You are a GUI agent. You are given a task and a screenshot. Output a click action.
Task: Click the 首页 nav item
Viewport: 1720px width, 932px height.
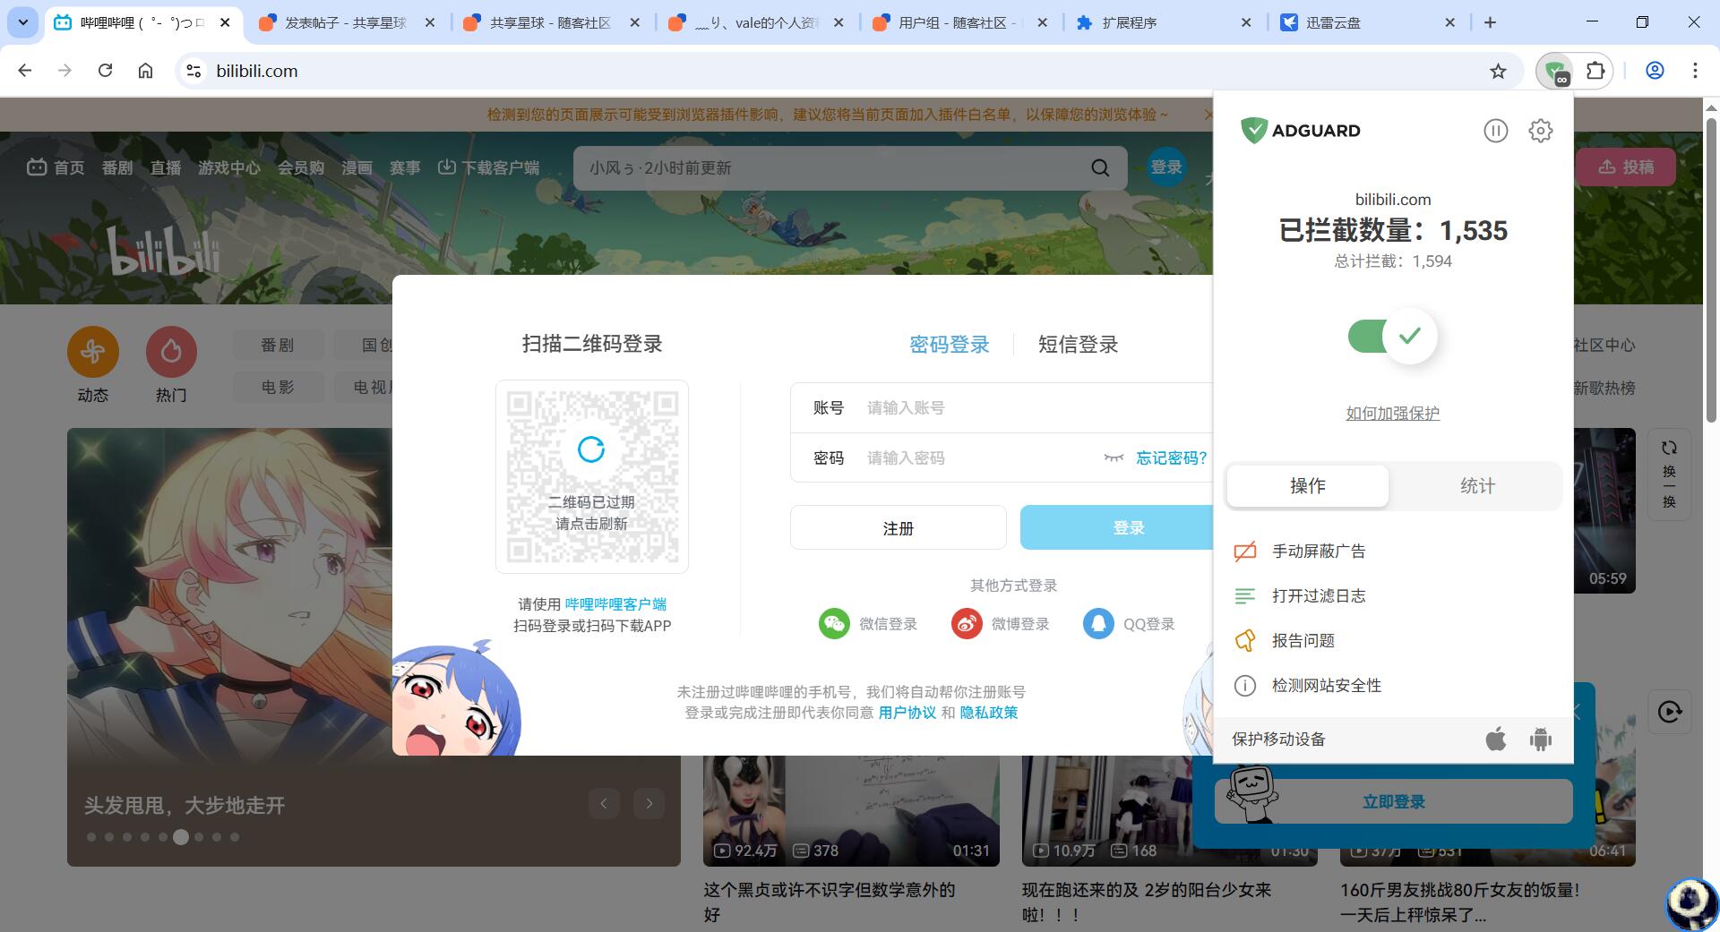pos(56,167)
